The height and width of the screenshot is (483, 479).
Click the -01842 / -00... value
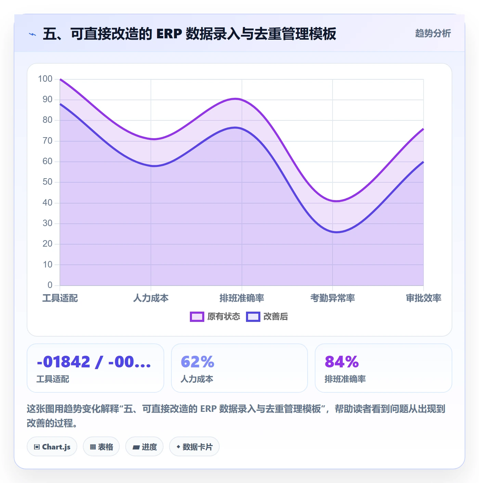tap(94, 362)
